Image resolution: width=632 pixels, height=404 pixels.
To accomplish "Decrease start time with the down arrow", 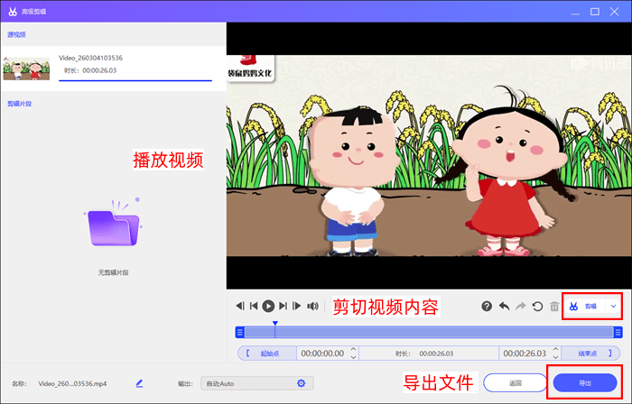I will click(x=354, y=357).
